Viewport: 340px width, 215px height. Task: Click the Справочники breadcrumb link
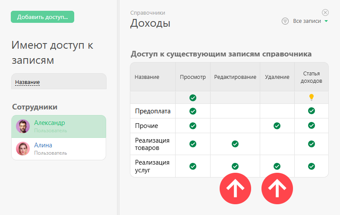pos(148,13)
